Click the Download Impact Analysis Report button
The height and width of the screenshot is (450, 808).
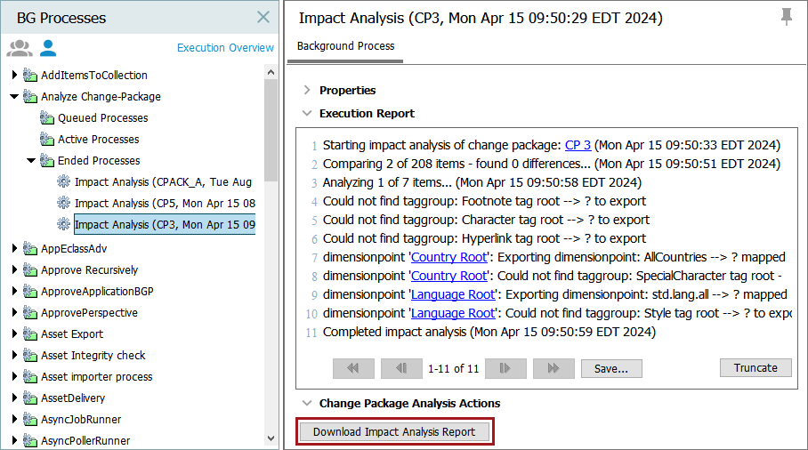point(394,432)
